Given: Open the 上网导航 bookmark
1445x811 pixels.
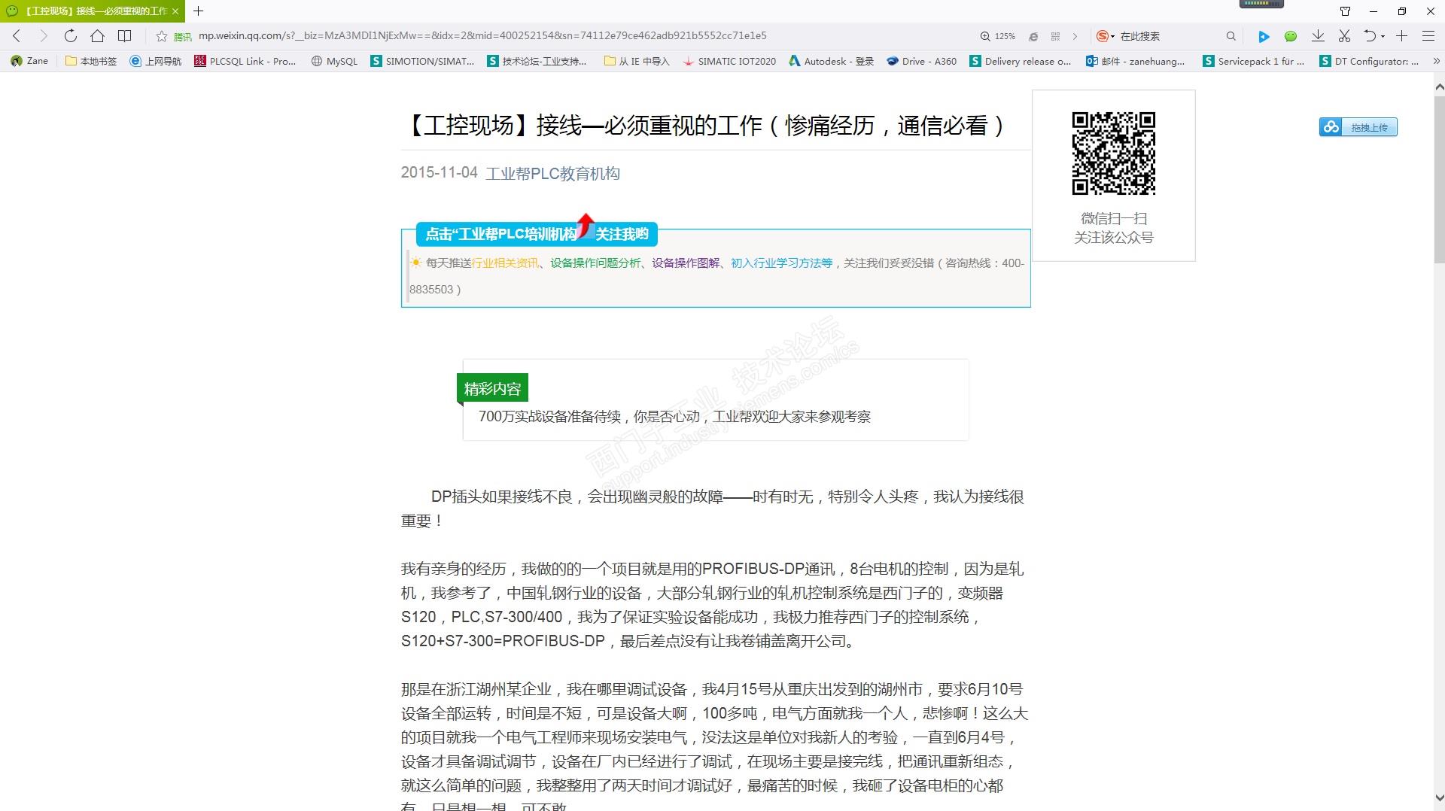Looking at the screenshot, I should [156, 61].
